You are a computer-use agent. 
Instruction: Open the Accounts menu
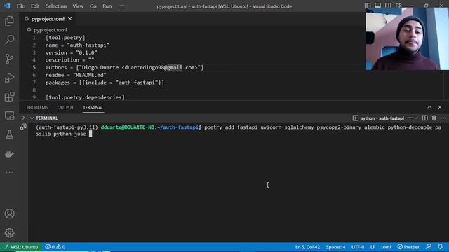click(9, 213)
